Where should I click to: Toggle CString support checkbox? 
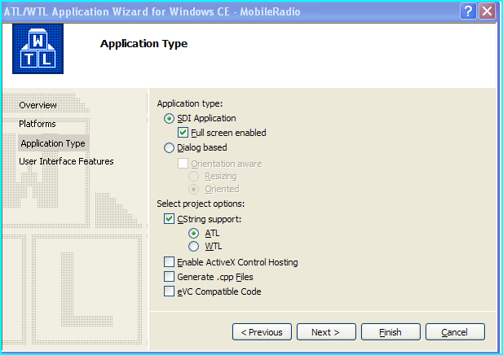170,220
